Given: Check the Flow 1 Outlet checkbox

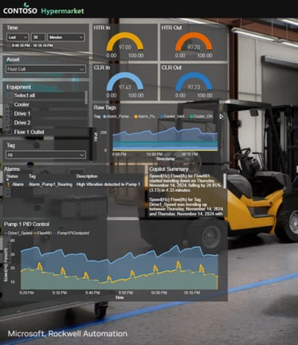Looking at the screenshot, I should (x=10, y=132).
